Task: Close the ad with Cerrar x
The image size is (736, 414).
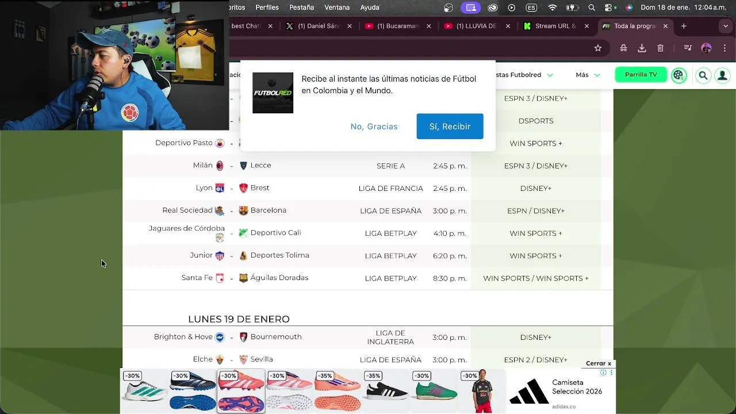Action: click(x=599, y=363)
